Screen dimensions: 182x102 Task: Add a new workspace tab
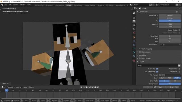point(127,5)
